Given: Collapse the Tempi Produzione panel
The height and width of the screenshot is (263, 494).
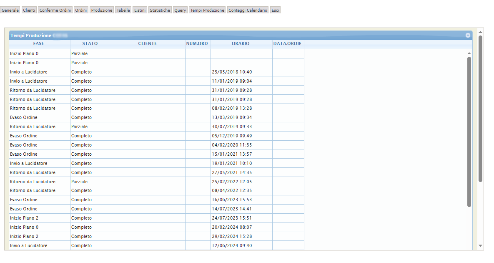Looking at the screenshot, I should [x=468, y=35].
